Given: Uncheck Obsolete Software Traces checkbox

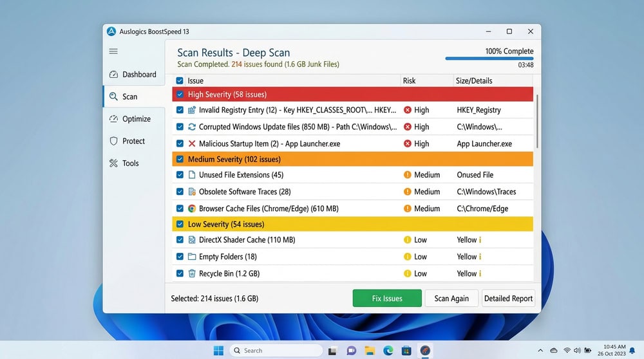Looking at the screenshot, I should tap(180, 192).
